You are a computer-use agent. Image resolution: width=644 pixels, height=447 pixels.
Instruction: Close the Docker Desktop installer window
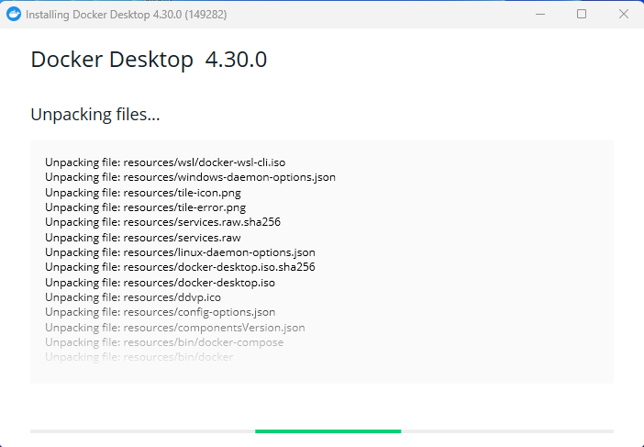(623, 14)
